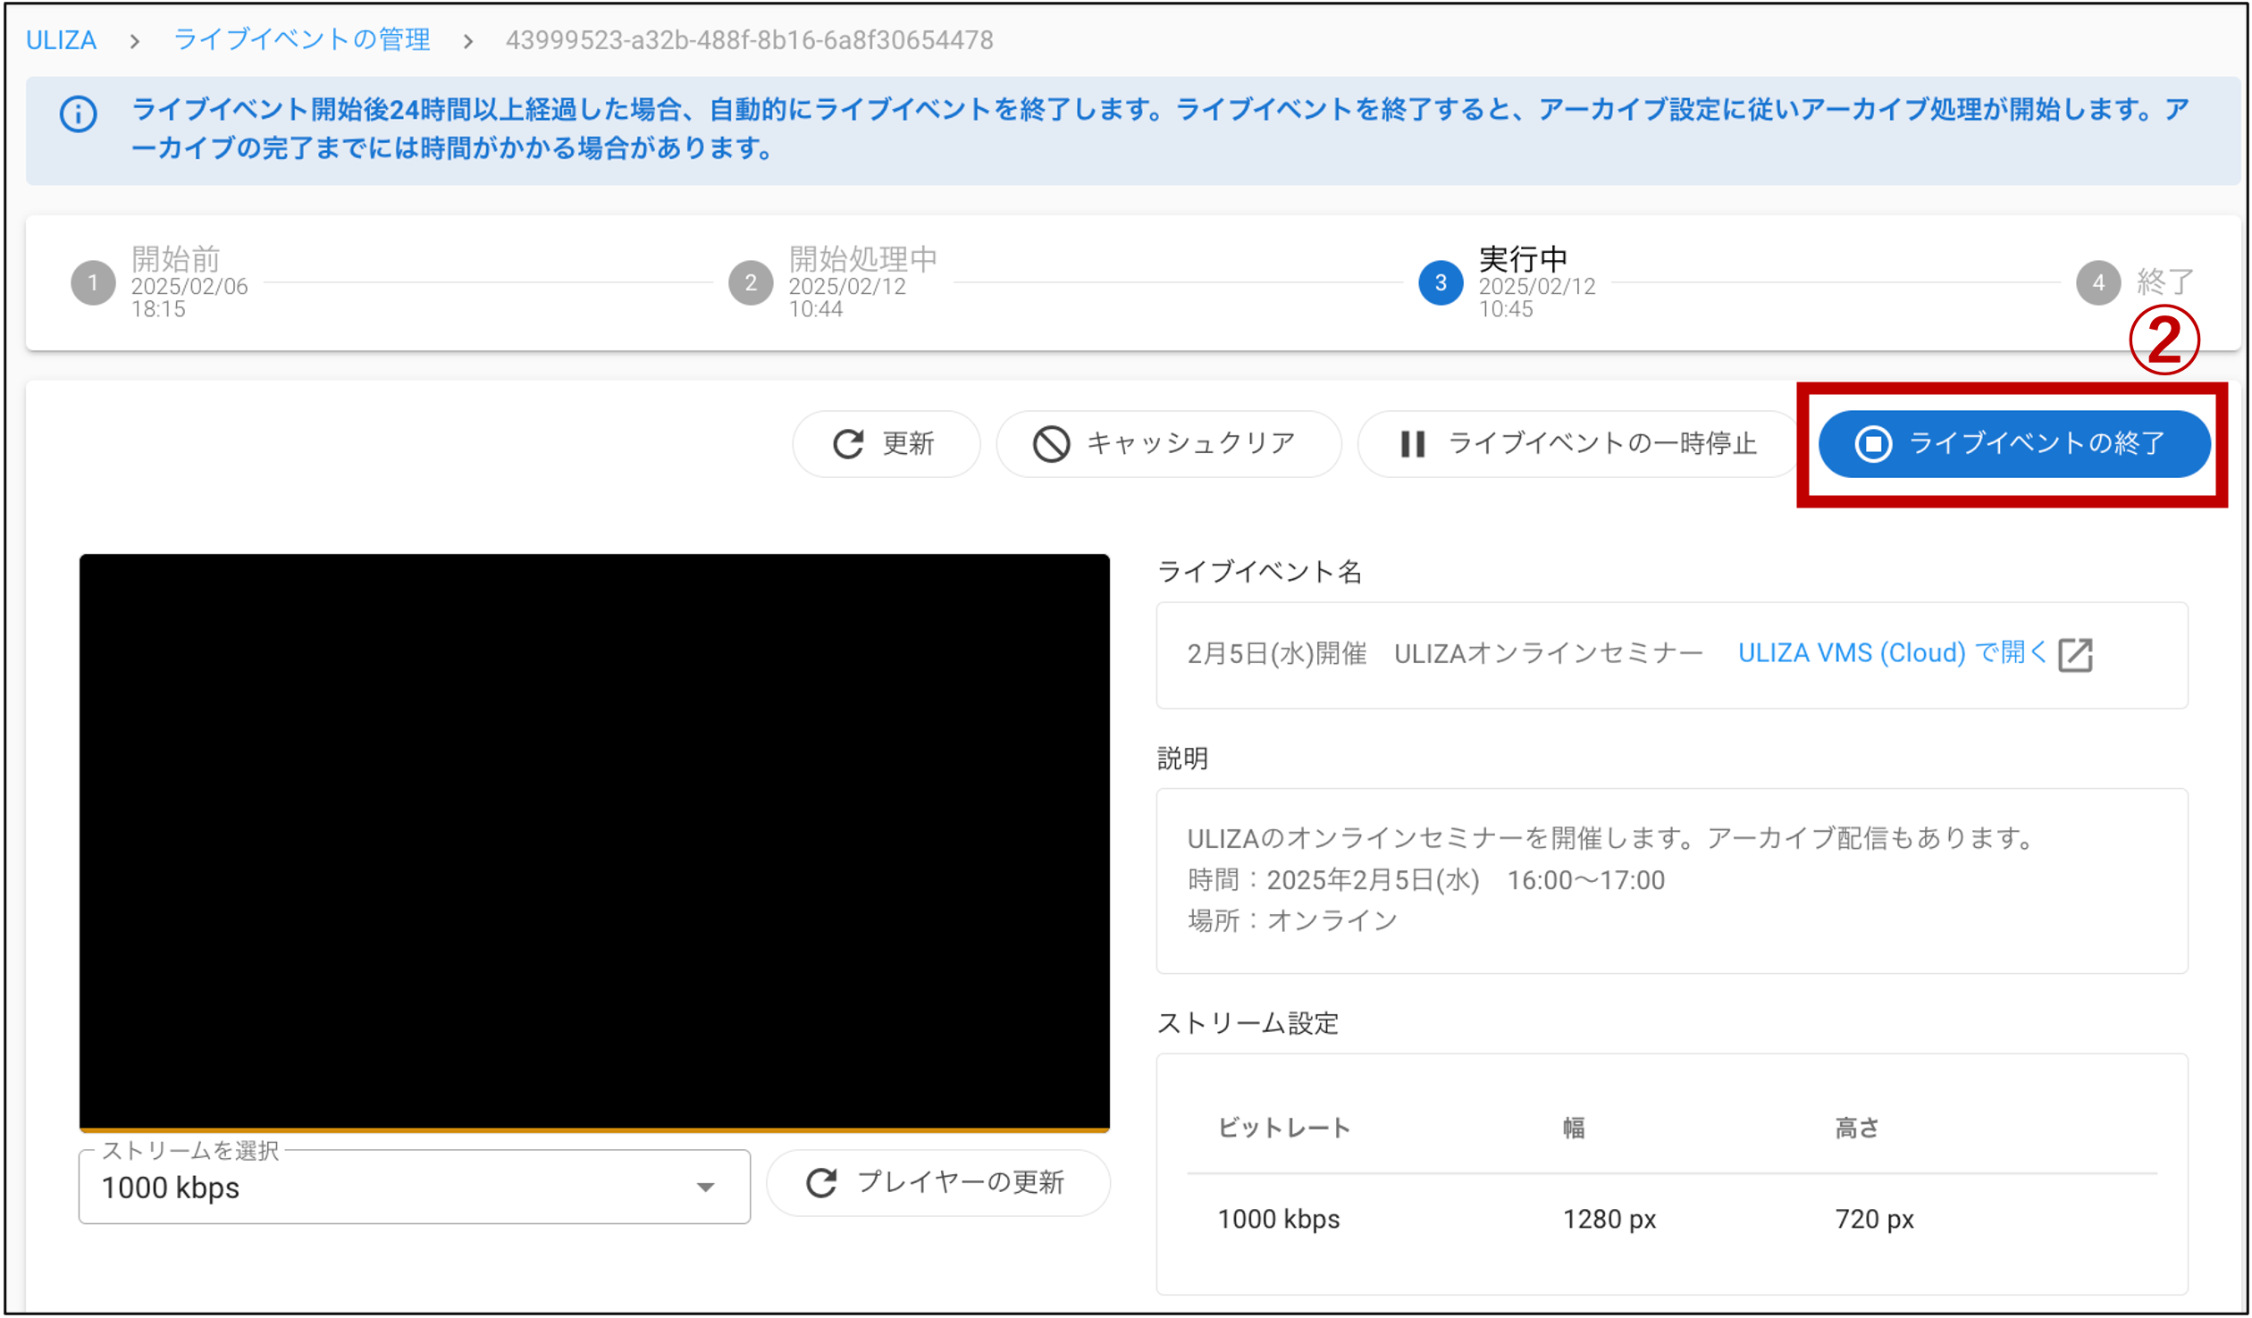
Task: Open the ストリームを選択 dropdown
Action: [415, 1188]
